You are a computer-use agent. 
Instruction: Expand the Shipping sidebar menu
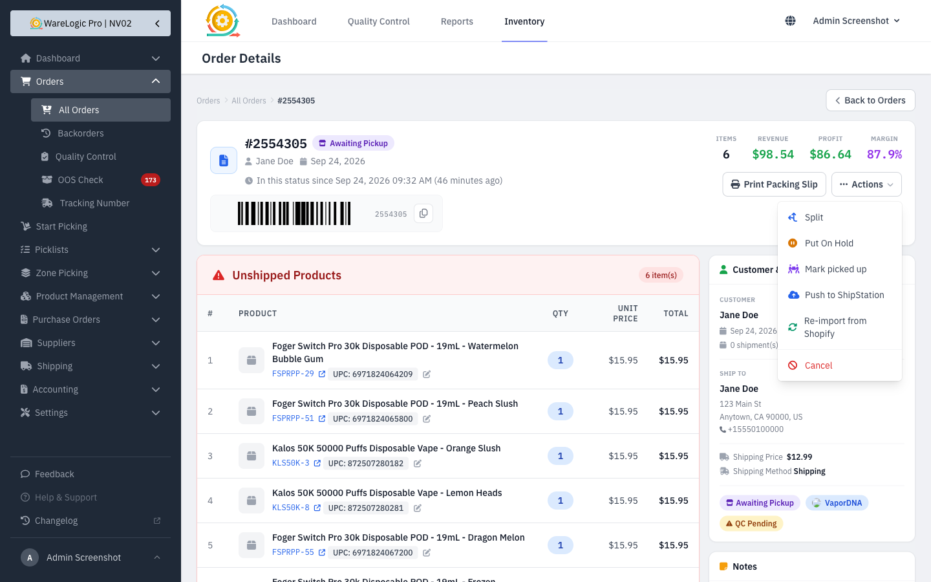pyautogui.click(x=91, y=366)
